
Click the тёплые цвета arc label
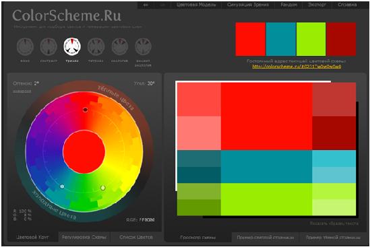pos(116,98)
